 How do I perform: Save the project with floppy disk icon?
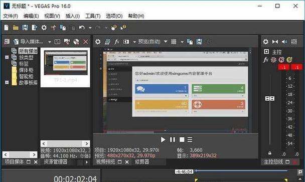point(25,28)
